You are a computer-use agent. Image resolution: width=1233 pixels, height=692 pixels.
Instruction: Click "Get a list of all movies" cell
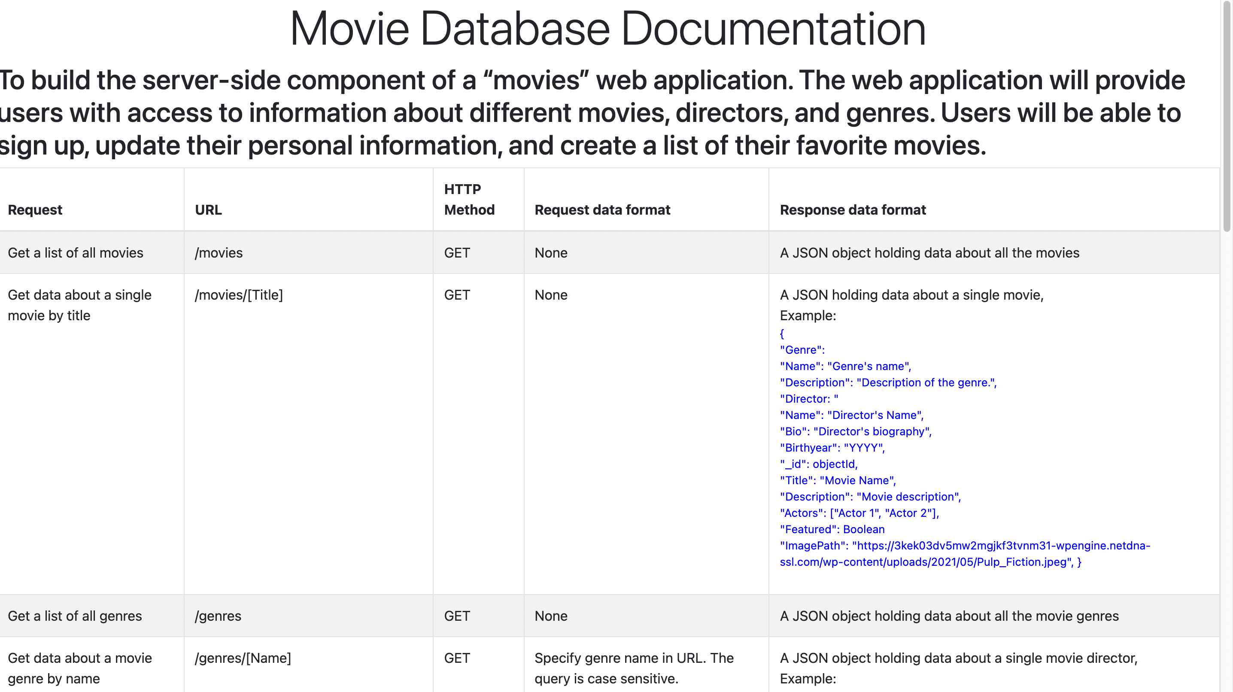76,253
